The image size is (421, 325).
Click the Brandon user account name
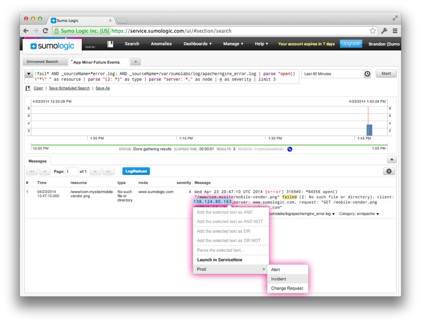point(384,44)
